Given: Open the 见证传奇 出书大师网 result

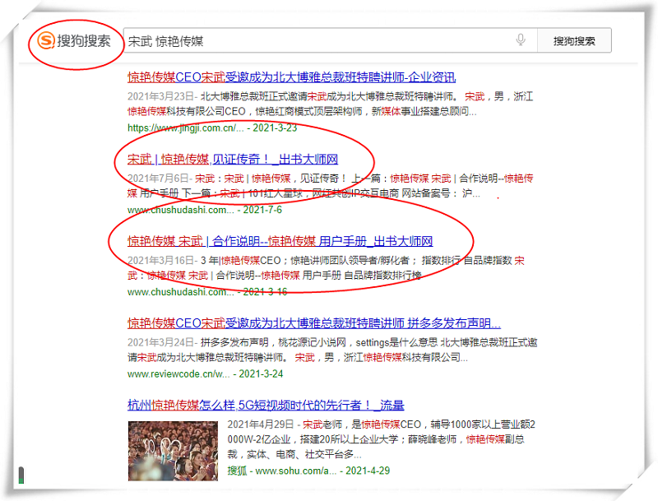Looking at the screenshot, I should click(x=233, y=159).
